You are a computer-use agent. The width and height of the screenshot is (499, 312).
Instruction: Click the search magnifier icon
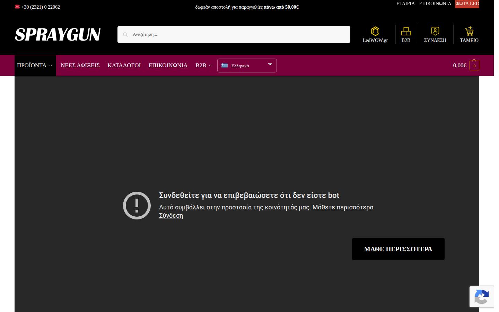coord(125,34)
